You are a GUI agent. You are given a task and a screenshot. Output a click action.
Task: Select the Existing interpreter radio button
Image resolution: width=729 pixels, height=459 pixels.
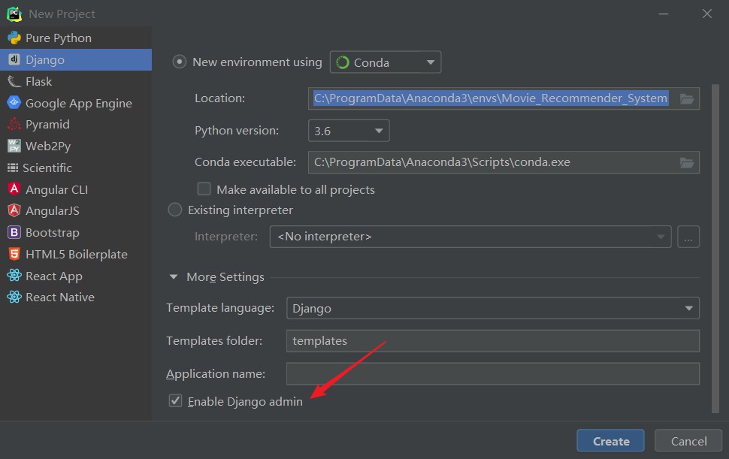point(175,210)
